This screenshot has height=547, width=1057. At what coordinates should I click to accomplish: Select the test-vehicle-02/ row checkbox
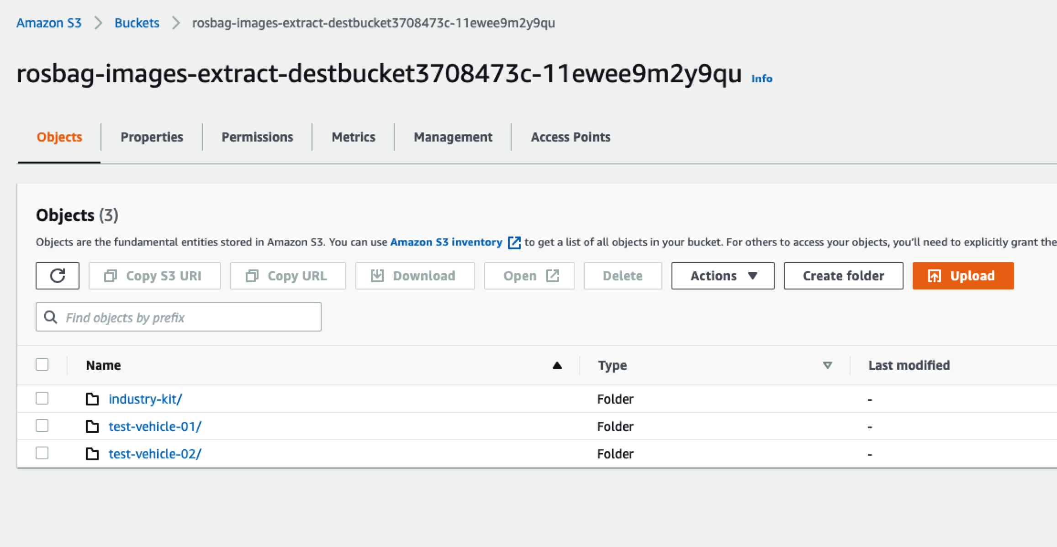point(42,453)
